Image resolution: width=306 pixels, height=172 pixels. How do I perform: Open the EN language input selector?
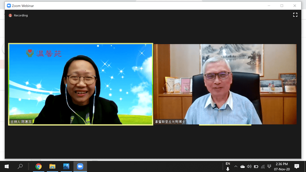coord(228,164)
